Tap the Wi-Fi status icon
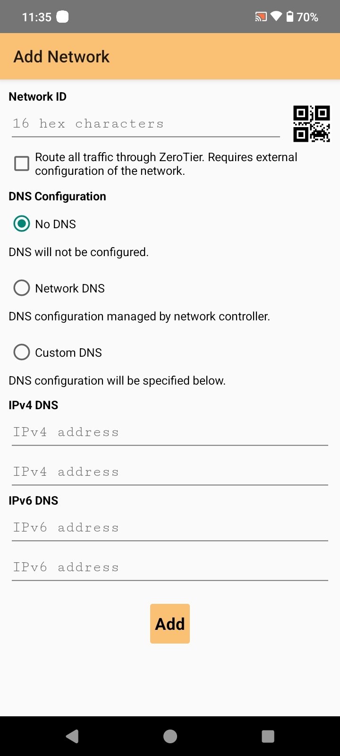Image resolution: width=340 pixels, height=756 pixels. pyautogui.click(x=276, y=17)
